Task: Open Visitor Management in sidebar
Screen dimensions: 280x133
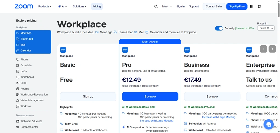Action: [x=30, y=101]
